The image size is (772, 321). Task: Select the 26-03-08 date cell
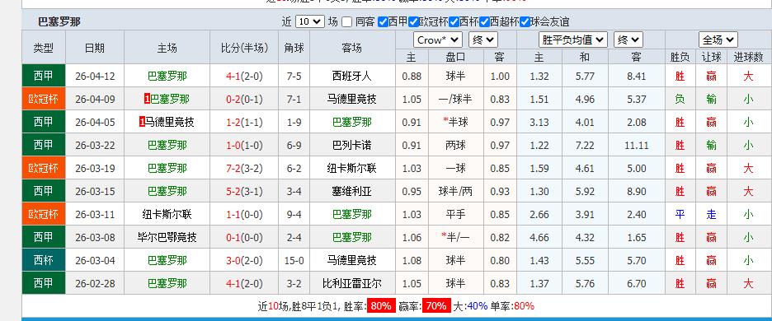tap(95, 237)
